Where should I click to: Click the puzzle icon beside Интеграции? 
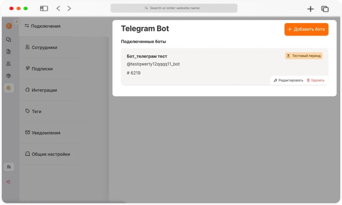[27, 90]
